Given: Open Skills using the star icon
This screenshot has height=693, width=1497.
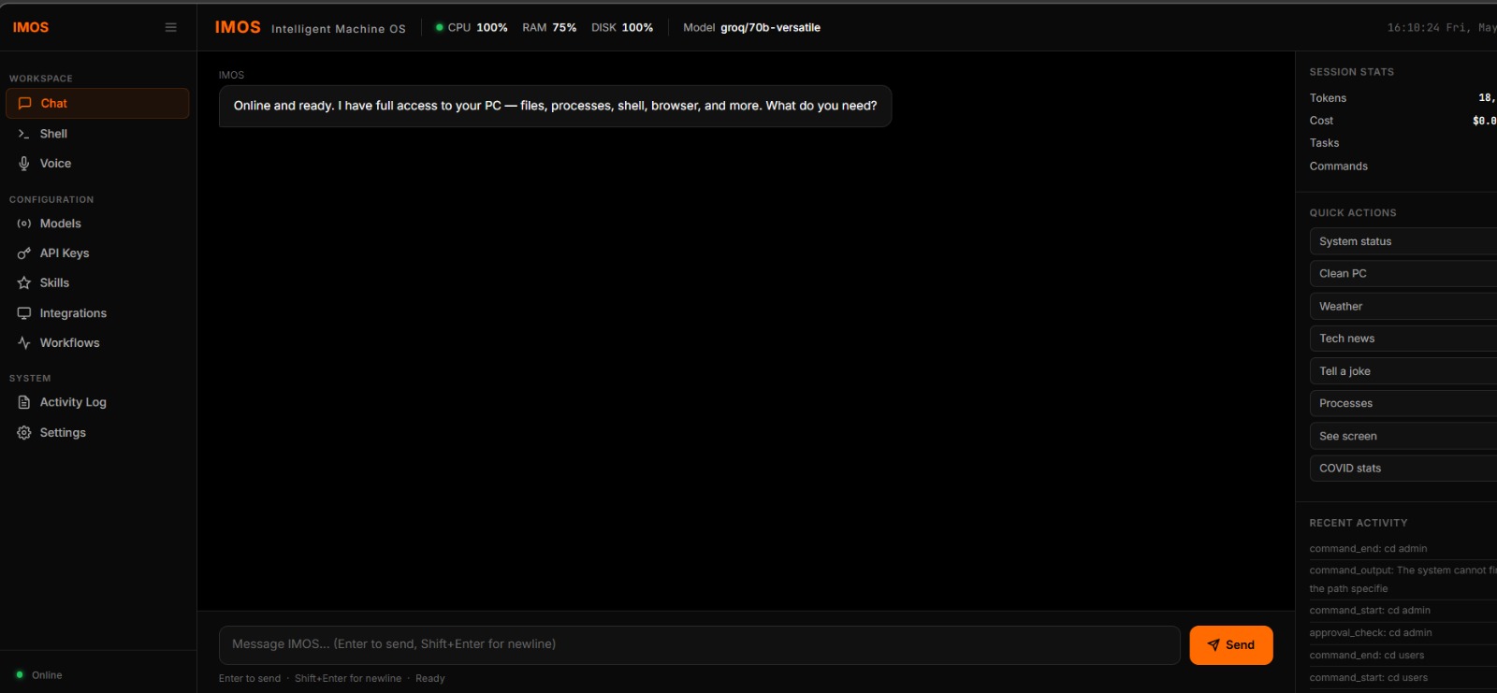Looking at the screenshot, I should pyautogui.click(x=24, y=283).
